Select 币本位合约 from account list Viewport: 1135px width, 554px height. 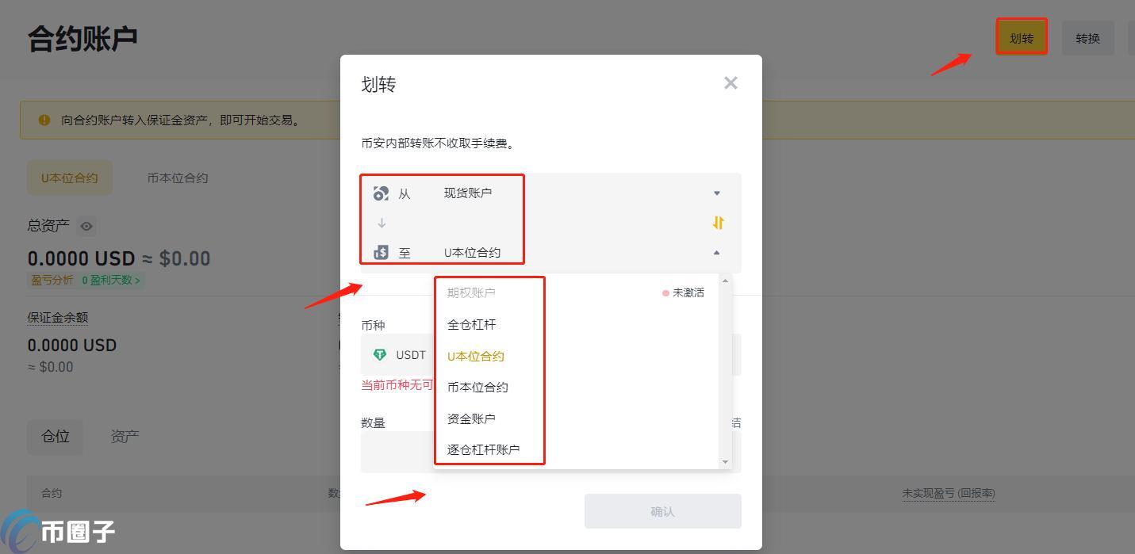tap(477, 387)
